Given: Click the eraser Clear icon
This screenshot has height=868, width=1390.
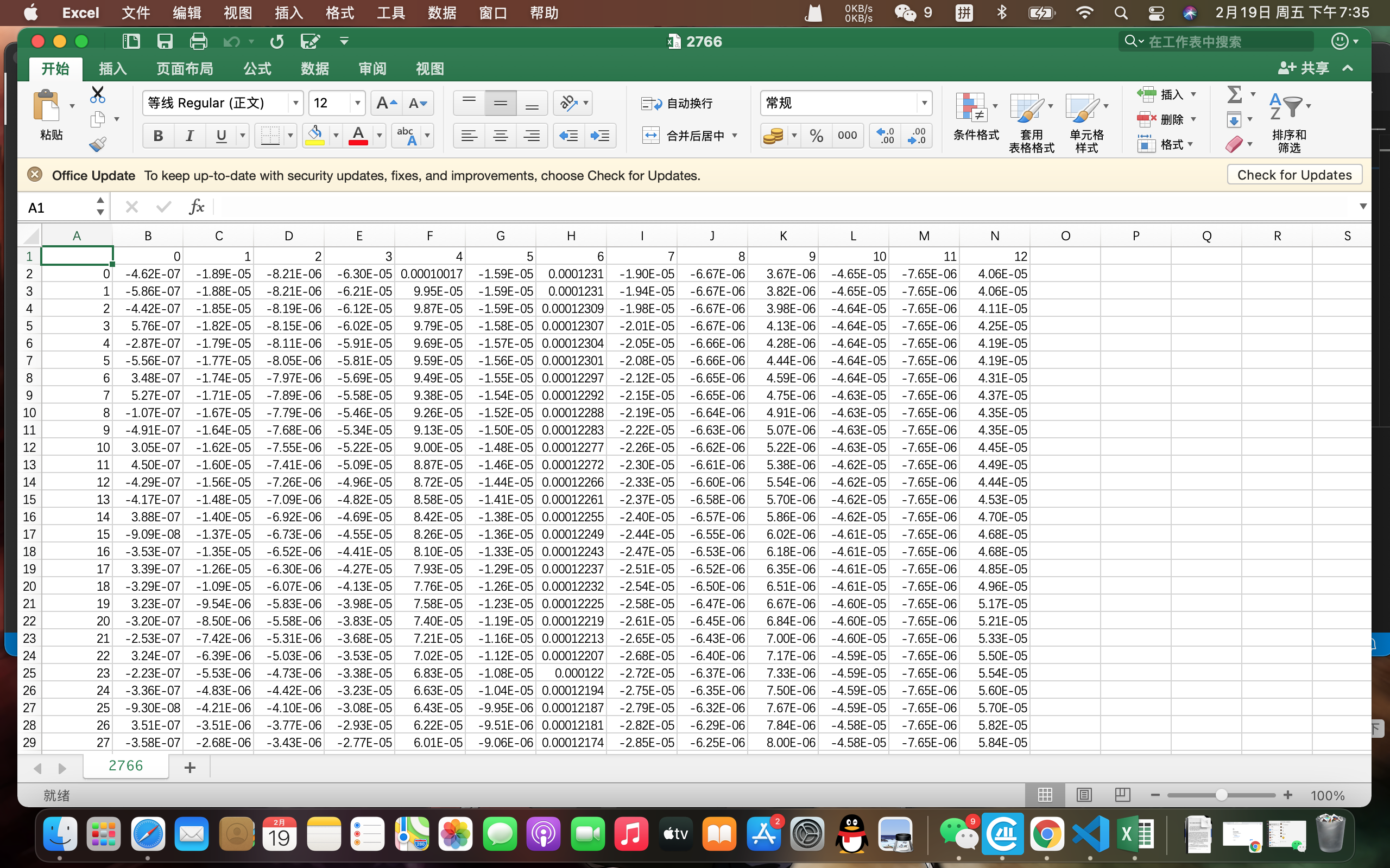Looking at the screenshot, I should pyautogui.click(x=1235, y=144).
